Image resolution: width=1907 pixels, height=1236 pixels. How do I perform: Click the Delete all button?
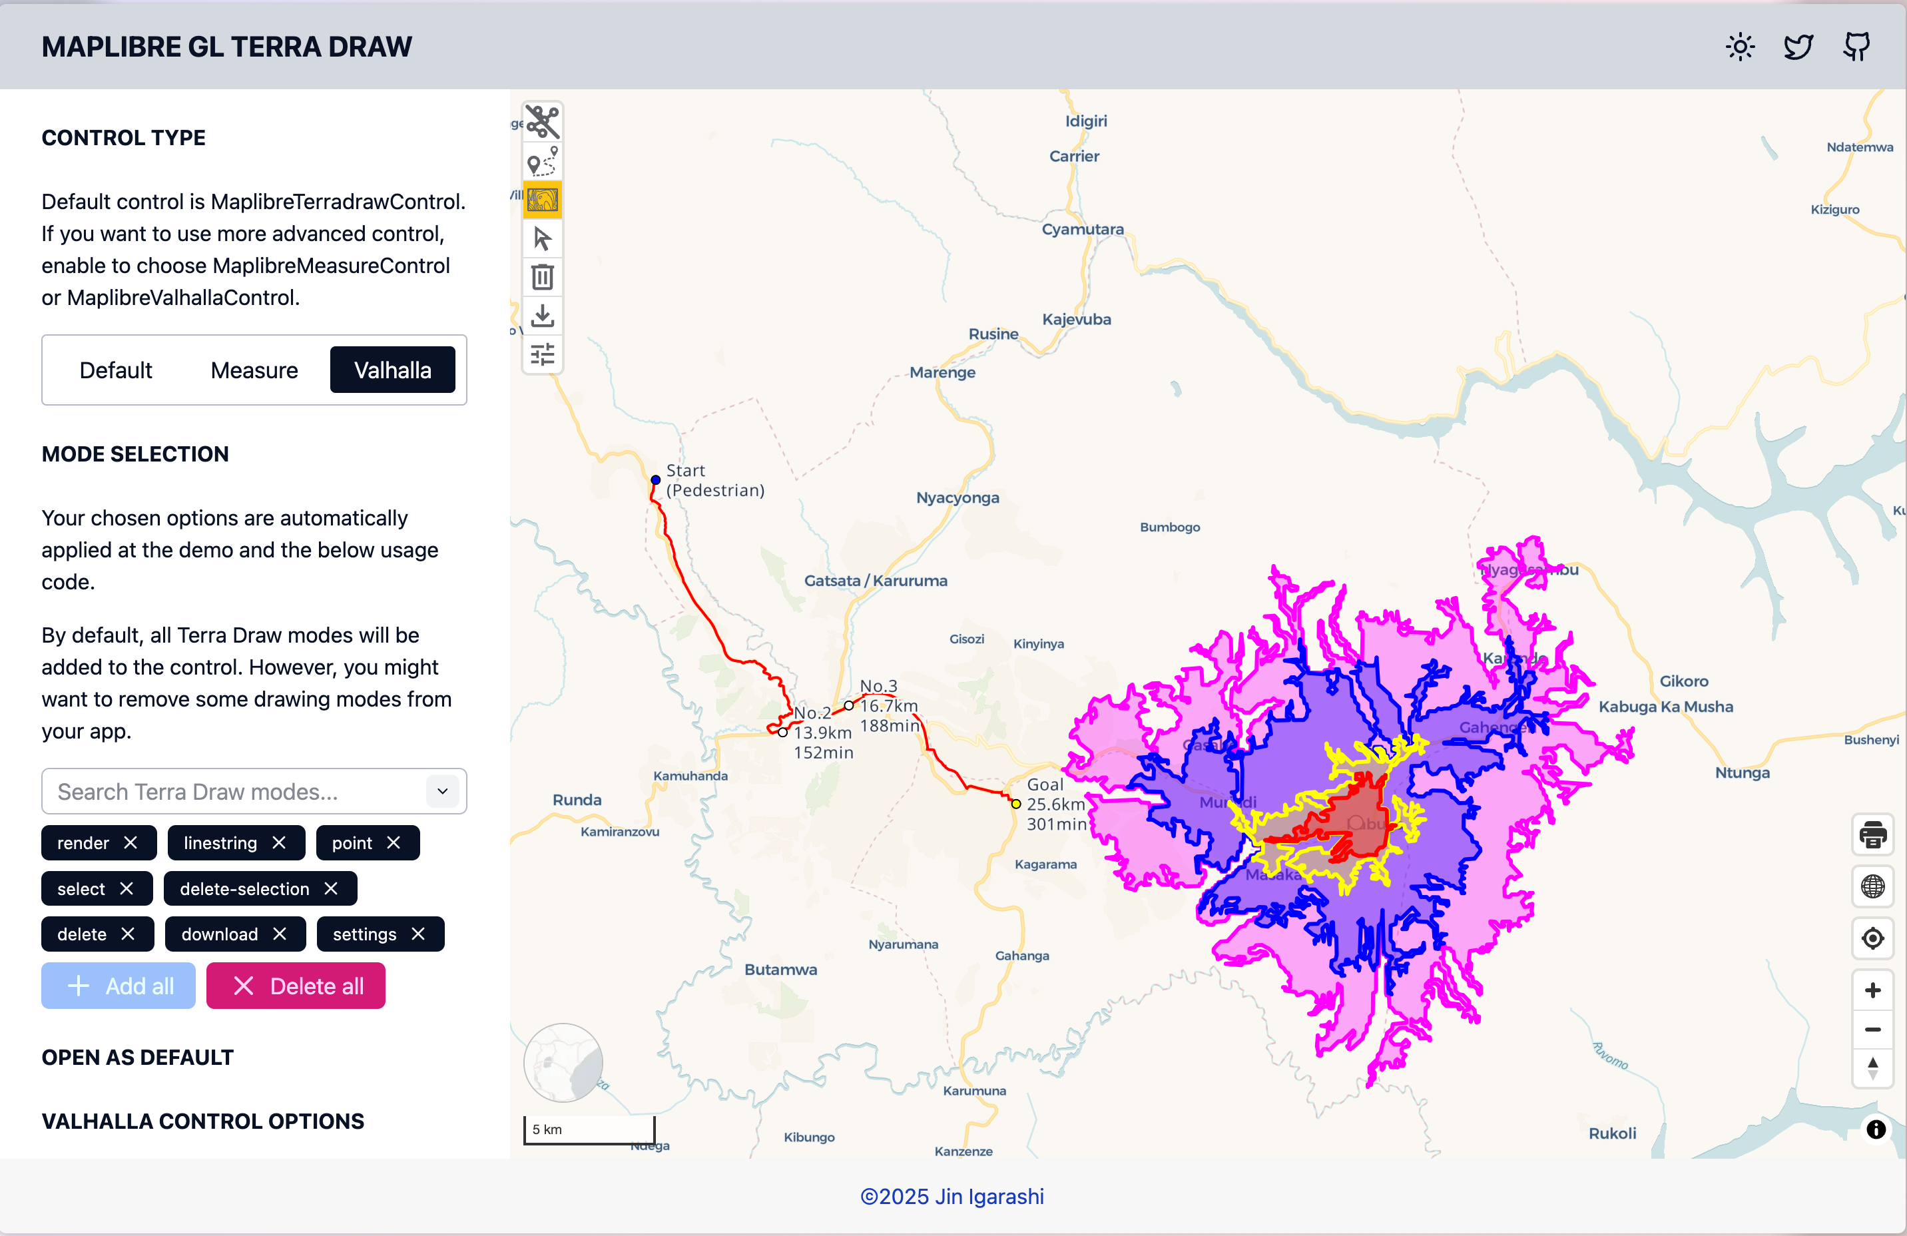click(x=295, y=986)
